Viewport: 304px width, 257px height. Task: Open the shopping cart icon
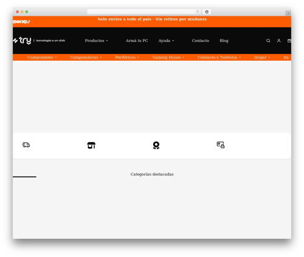289,41
